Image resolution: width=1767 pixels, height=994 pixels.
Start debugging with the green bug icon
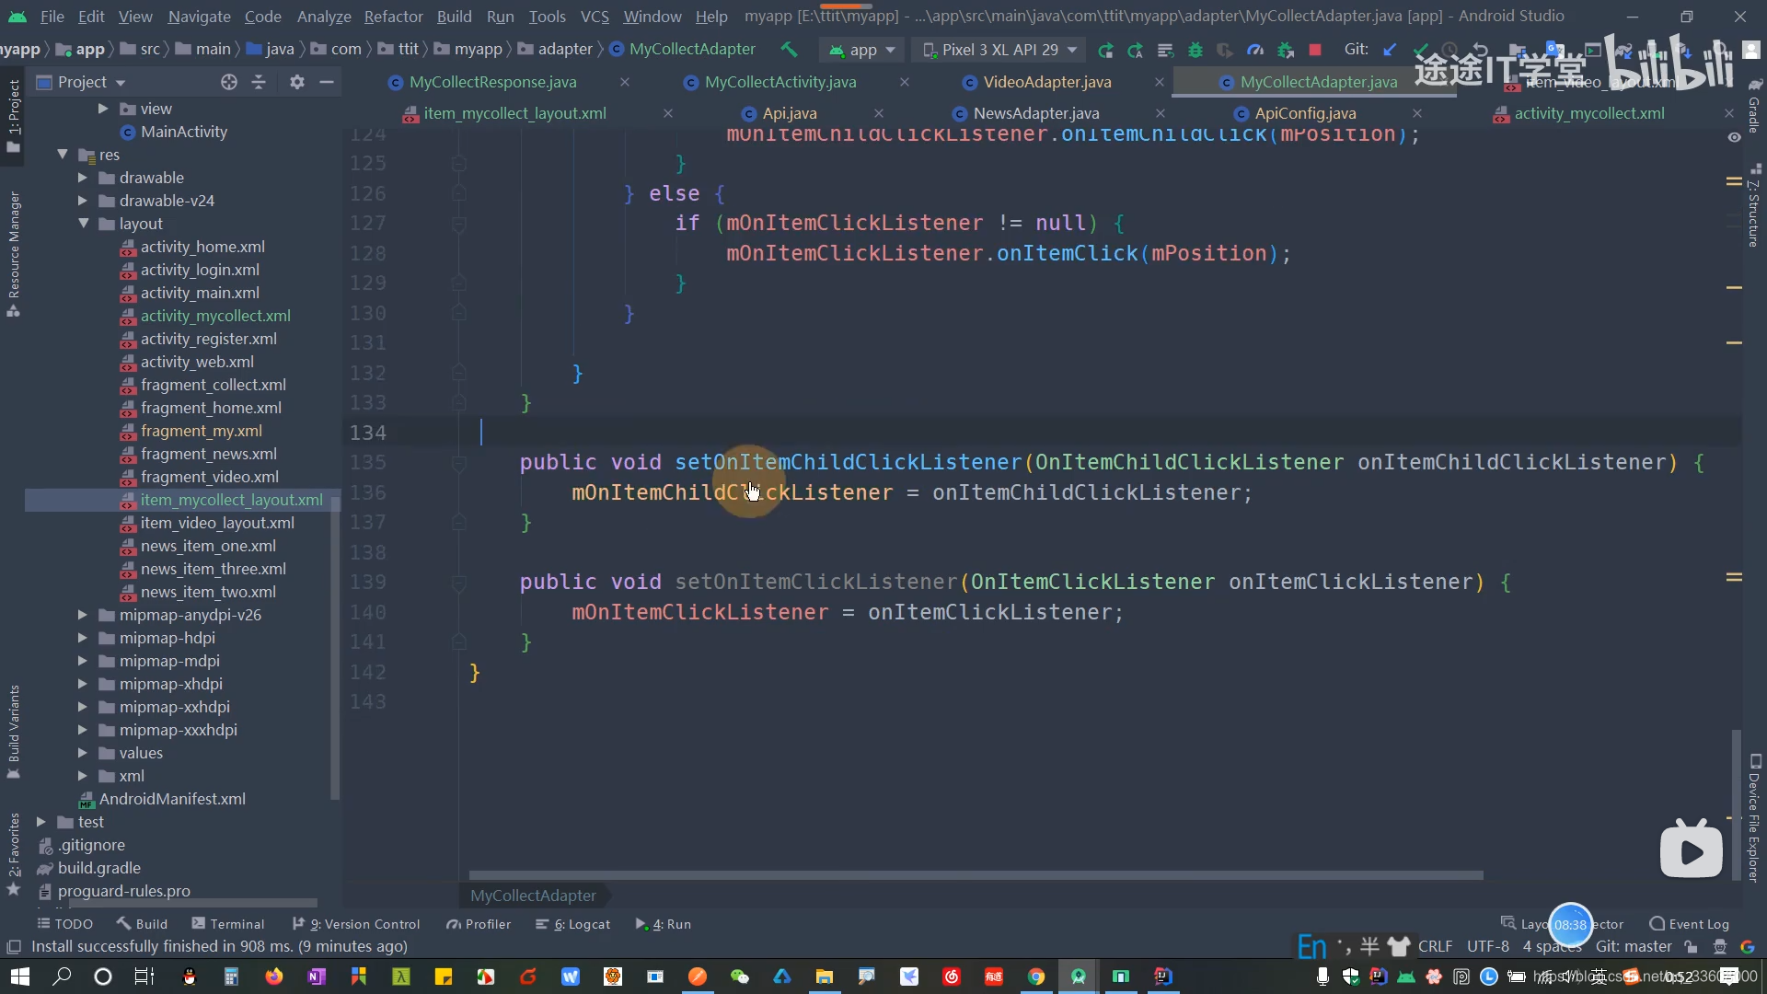[x=1195, y=50]
